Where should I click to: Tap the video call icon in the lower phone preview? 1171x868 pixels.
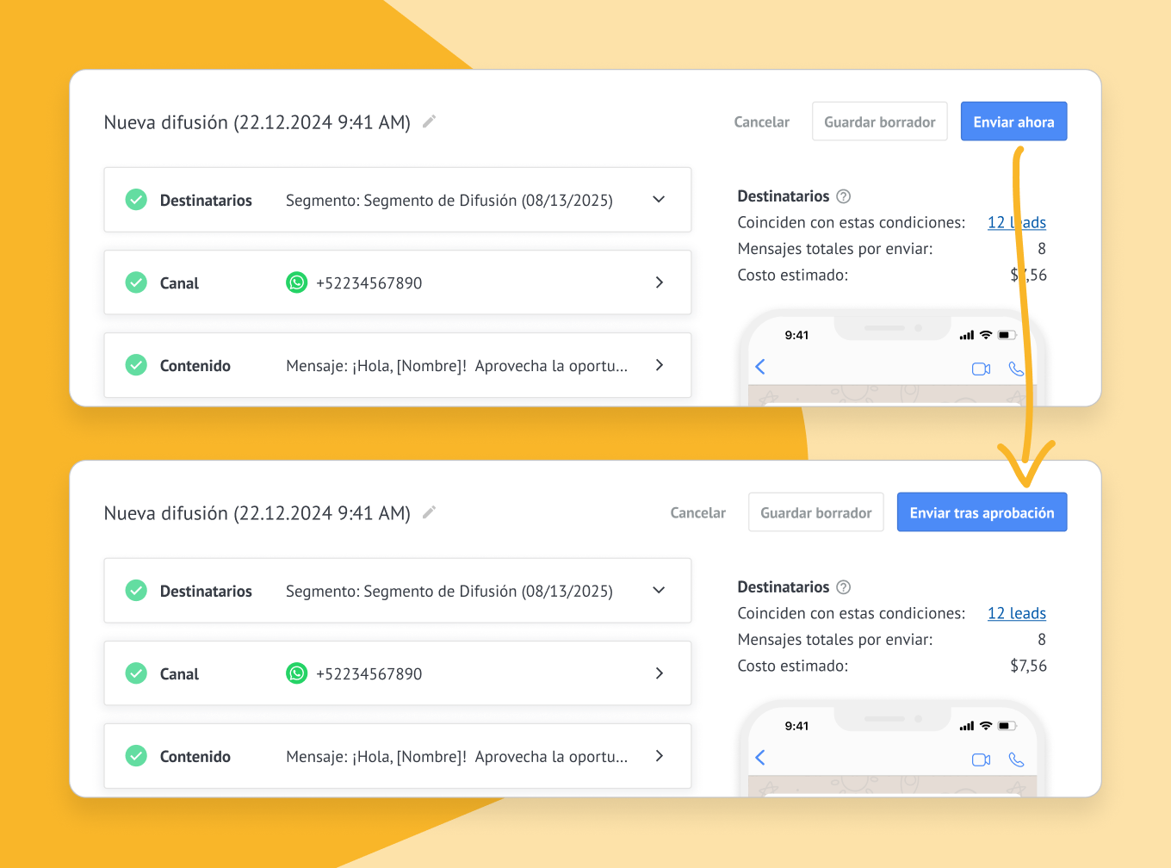981,759
